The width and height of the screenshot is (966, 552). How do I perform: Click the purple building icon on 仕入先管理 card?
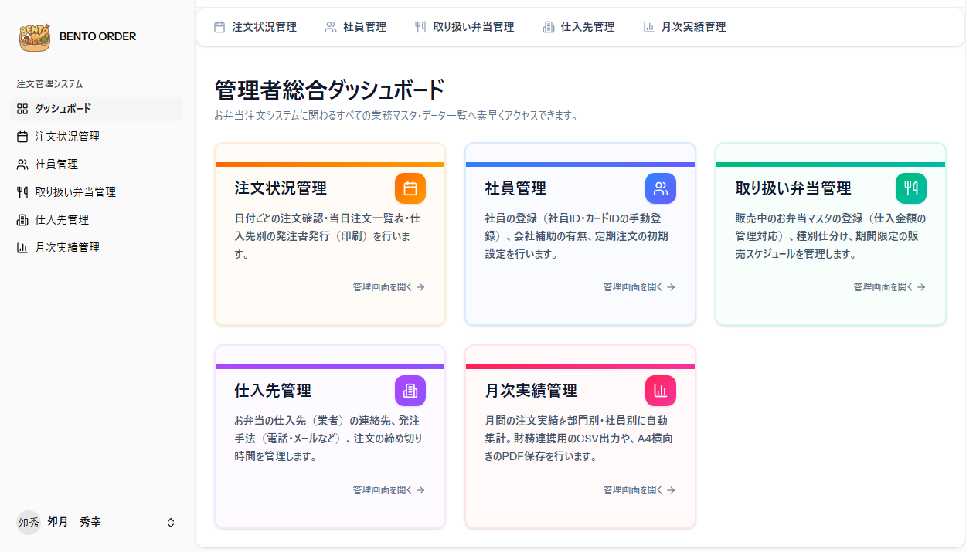click(410, 391)
